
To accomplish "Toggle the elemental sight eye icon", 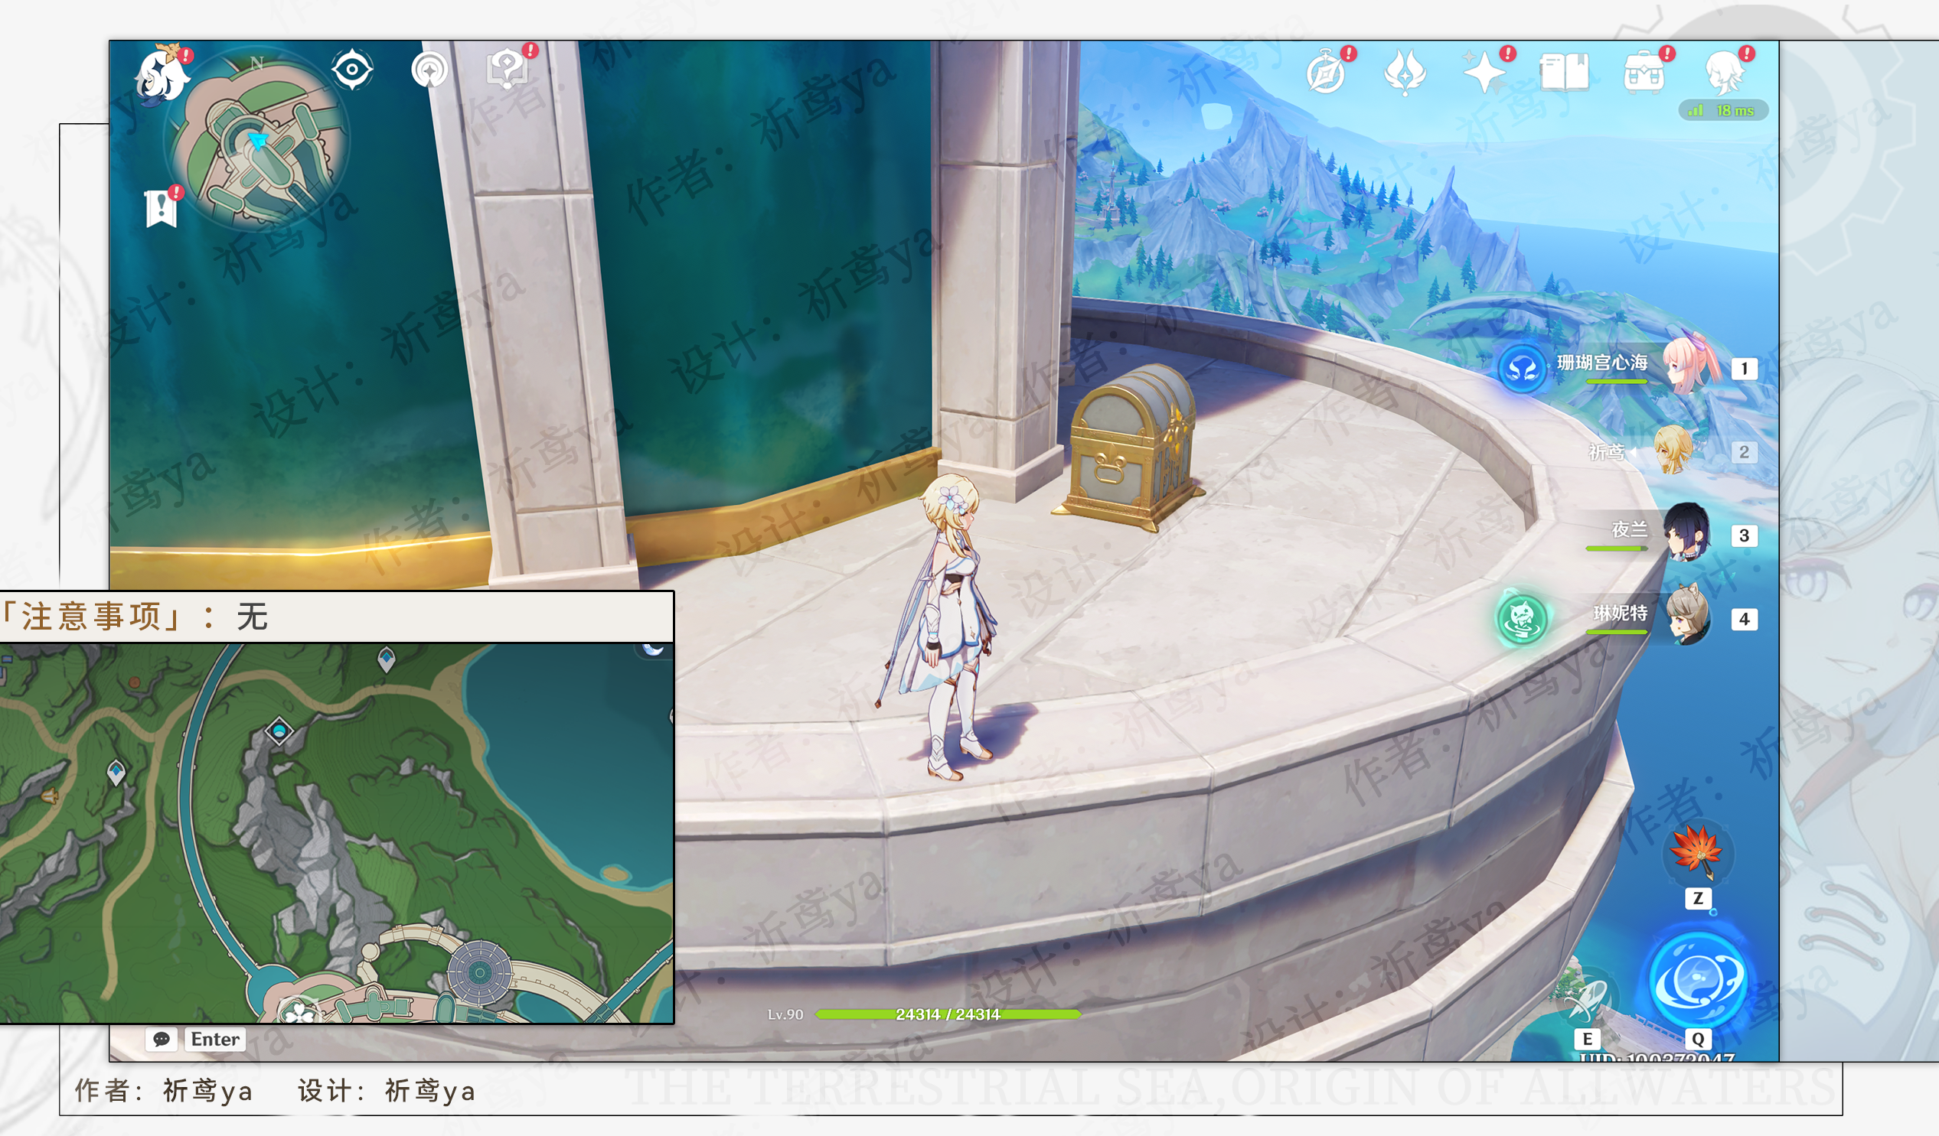I will pos(352,69).
